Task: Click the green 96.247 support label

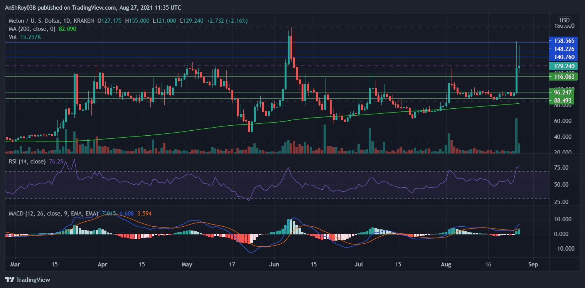Action: click(564, 93)
